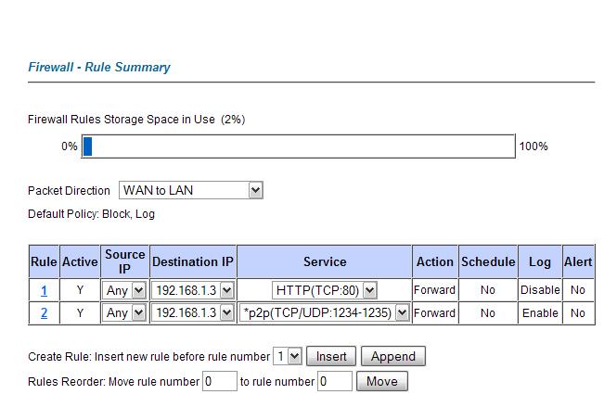Focus the 'to rule number' input field
Viewport: 604px width, 407px height.
pos(334,381)
